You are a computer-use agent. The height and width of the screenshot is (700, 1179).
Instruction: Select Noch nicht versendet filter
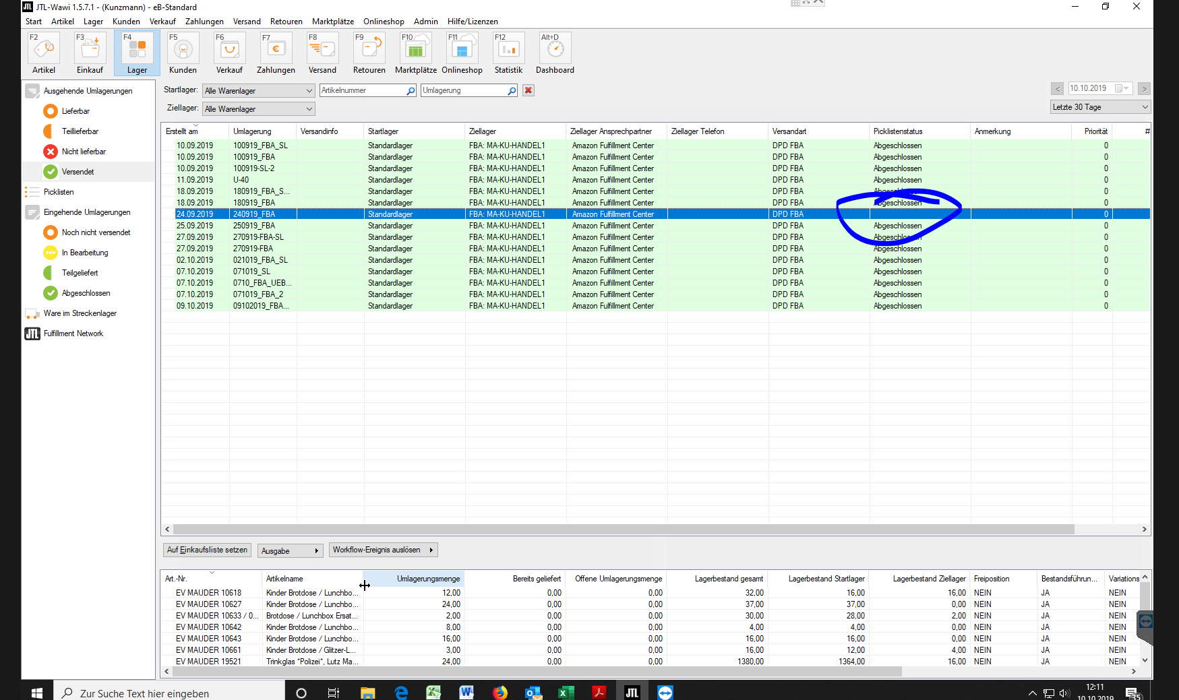pos(96,232)
